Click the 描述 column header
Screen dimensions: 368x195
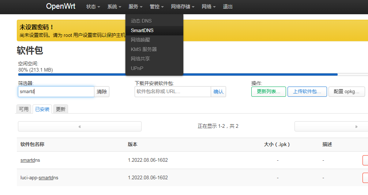(327, 144)
